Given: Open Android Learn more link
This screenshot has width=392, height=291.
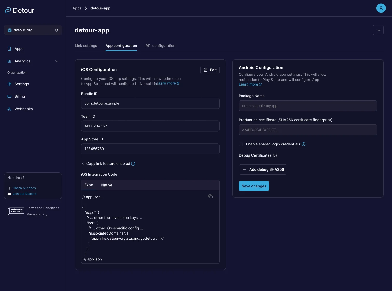Looking at the screenshot, I should tap(250, 84).
